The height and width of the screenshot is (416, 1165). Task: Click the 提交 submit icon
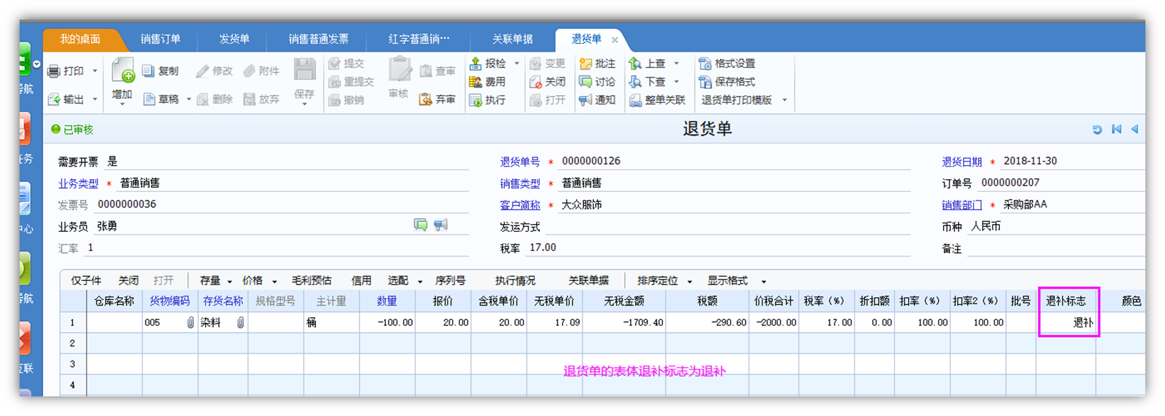[x=334, y=63]
